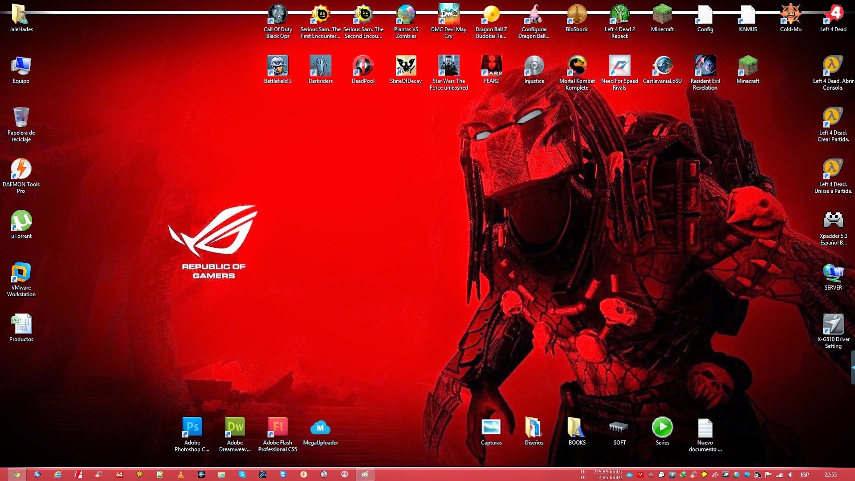Select the Minecraft icon next to Config

coord(662,18)
